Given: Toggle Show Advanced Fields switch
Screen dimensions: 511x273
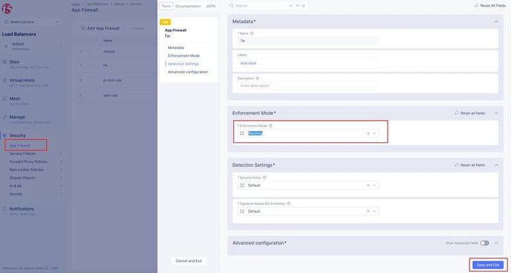Looking at the screenshot, I should [484, 243].
